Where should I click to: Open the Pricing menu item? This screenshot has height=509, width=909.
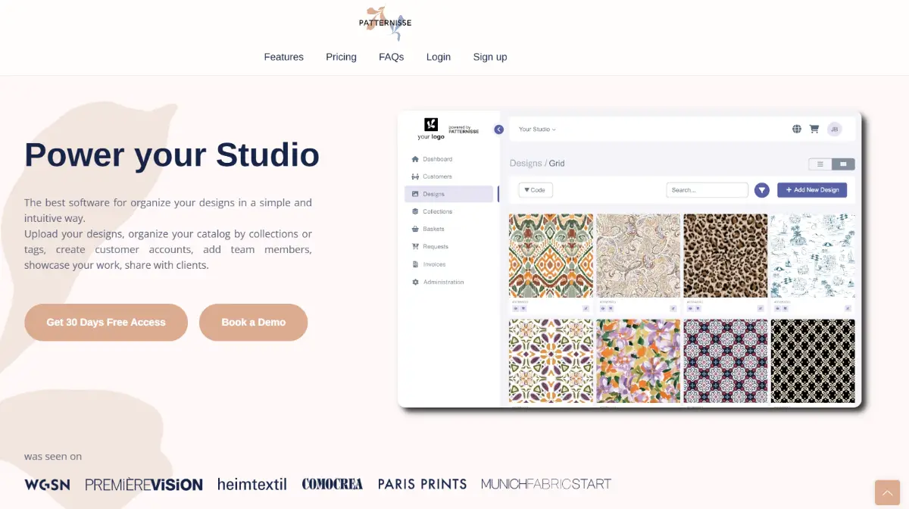point(341,57)
